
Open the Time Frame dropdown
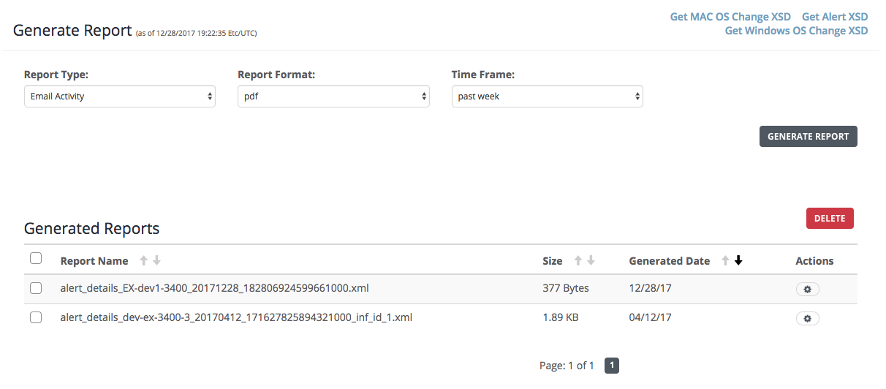(548, 97)
